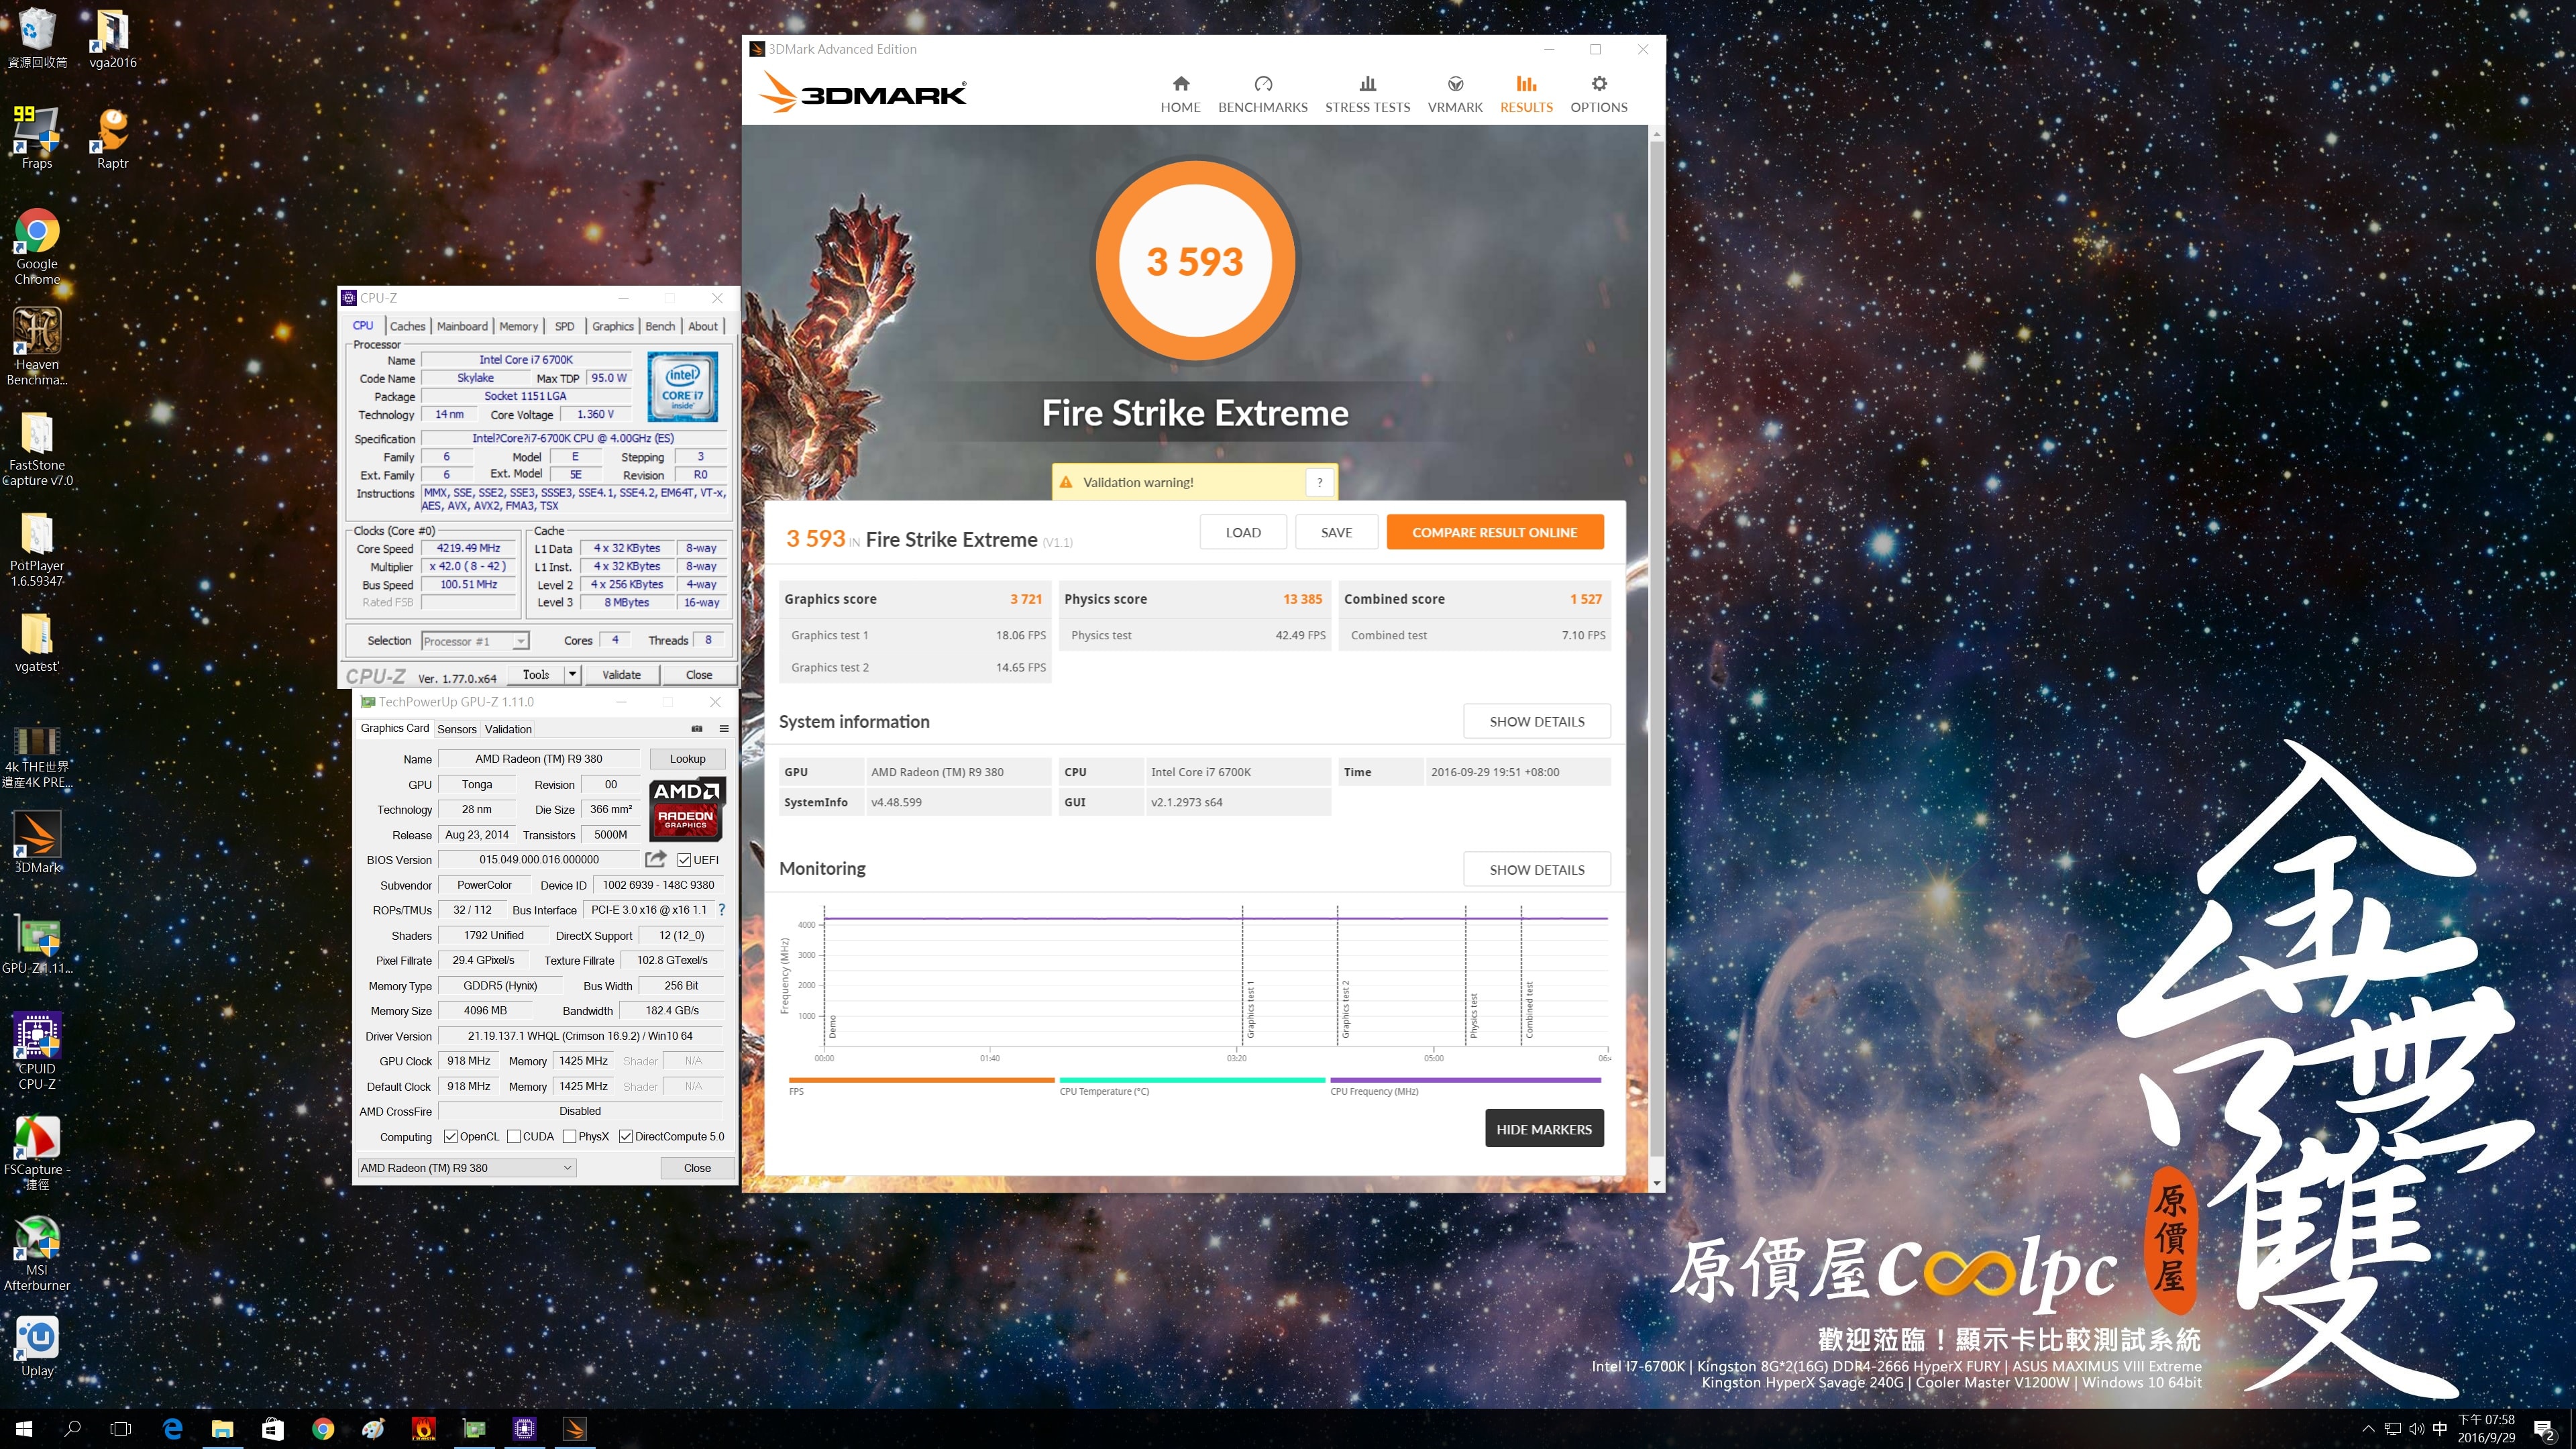Open Microsoft Edge from the taskbar
Screen dimensions: 2576x1449
pos(172,1429)
